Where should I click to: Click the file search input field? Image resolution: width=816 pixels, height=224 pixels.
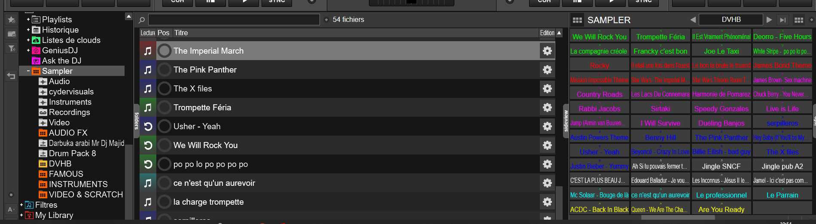[x=234, y=20]
